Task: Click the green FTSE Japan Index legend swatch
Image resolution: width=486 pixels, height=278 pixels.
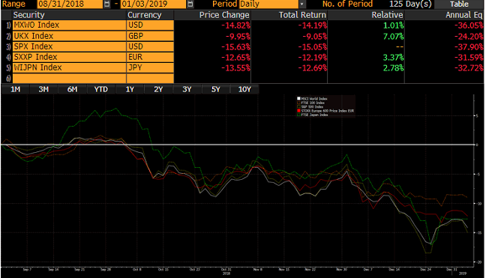Action: point(298,115)
